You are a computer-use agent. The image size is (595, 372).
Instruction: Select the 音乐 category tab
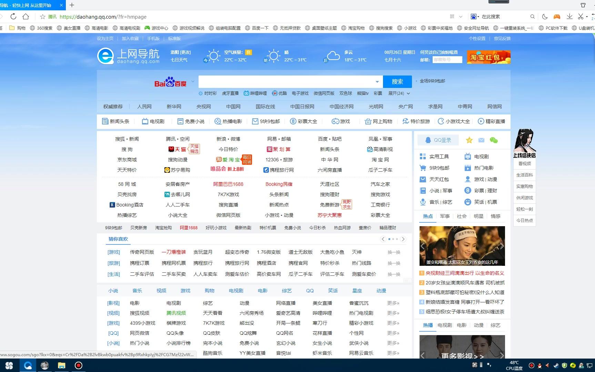click(x=137, y=291)
